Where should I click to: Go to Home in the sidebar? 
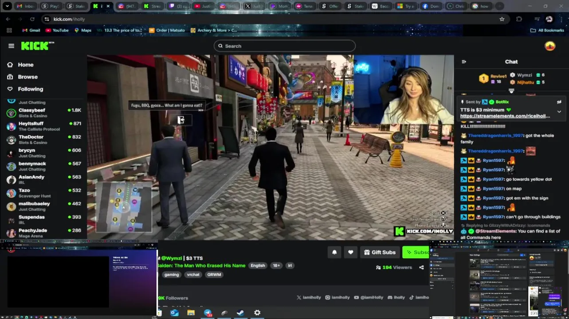(20, 65)
